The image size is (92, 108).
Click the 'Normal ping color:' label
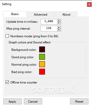pyautogui.click(x=24, y=65)
